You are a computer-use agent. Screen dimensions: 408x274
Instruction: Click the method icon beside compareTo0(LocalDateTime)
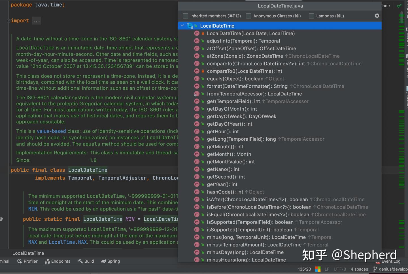[197, 71]
